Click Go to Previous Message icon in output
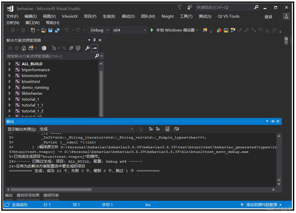 (151, 129)
